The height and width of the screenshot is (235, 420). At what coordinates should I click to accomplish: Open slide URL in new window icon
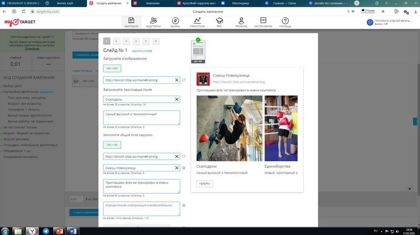(x=183, y=80)
